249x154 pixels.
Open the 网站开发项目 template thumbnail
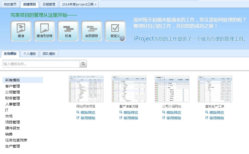tap(86, 89)
